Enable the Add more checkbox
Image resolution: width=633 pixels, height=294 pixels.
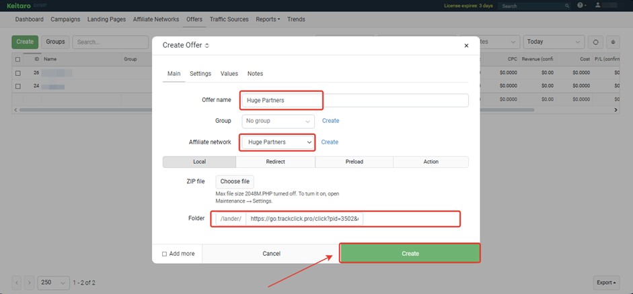pos(164,254)
